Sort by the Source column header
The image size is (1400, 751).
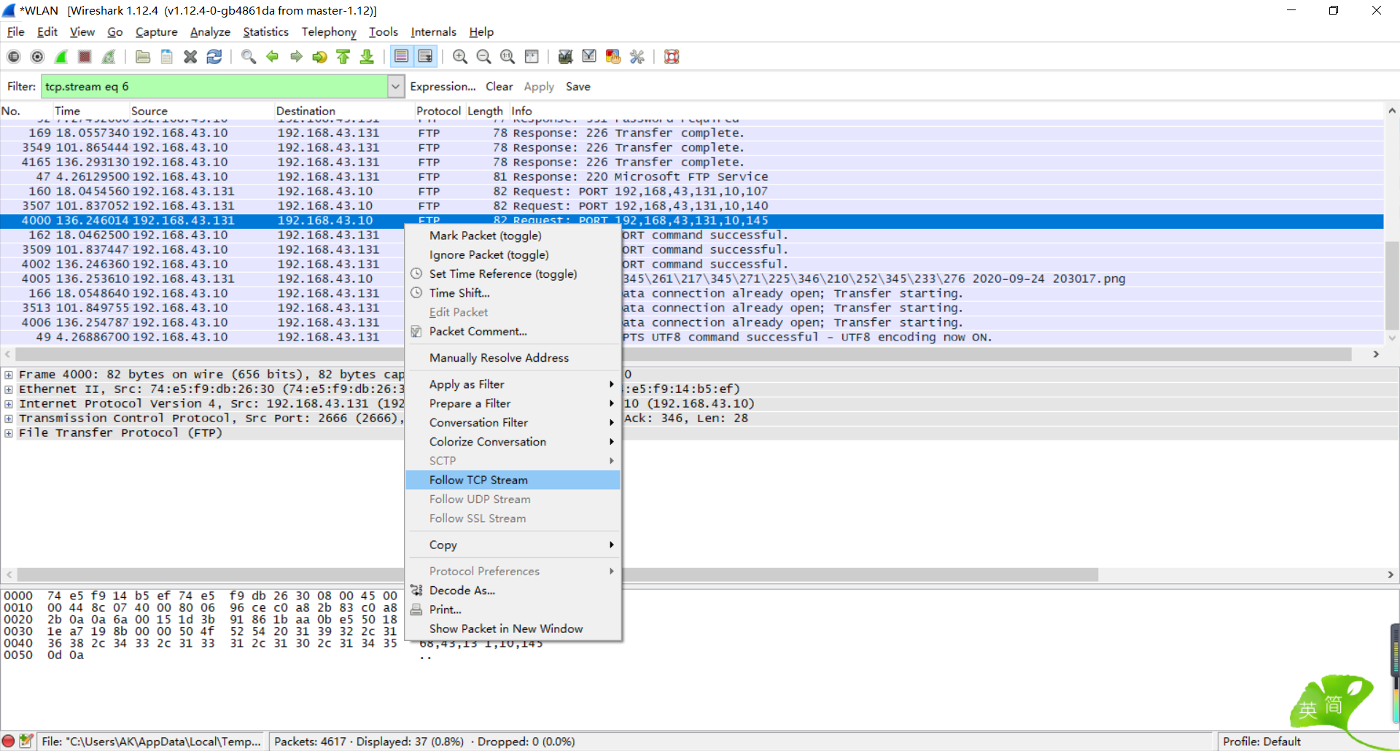tap(201, 111)
